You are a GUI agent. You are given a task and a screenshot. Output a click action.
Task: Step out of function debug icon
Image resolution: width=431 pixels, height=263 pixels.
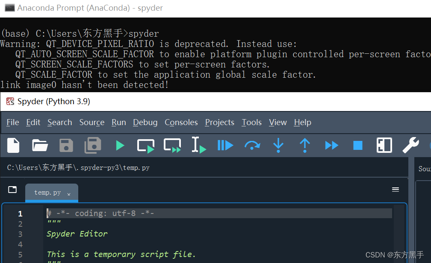click(304, 145)
